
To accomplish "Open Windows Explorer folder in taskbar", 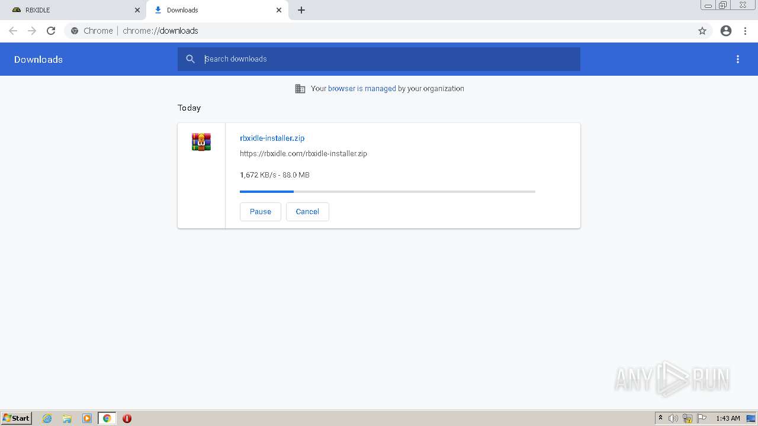I will tap(67, 418).
